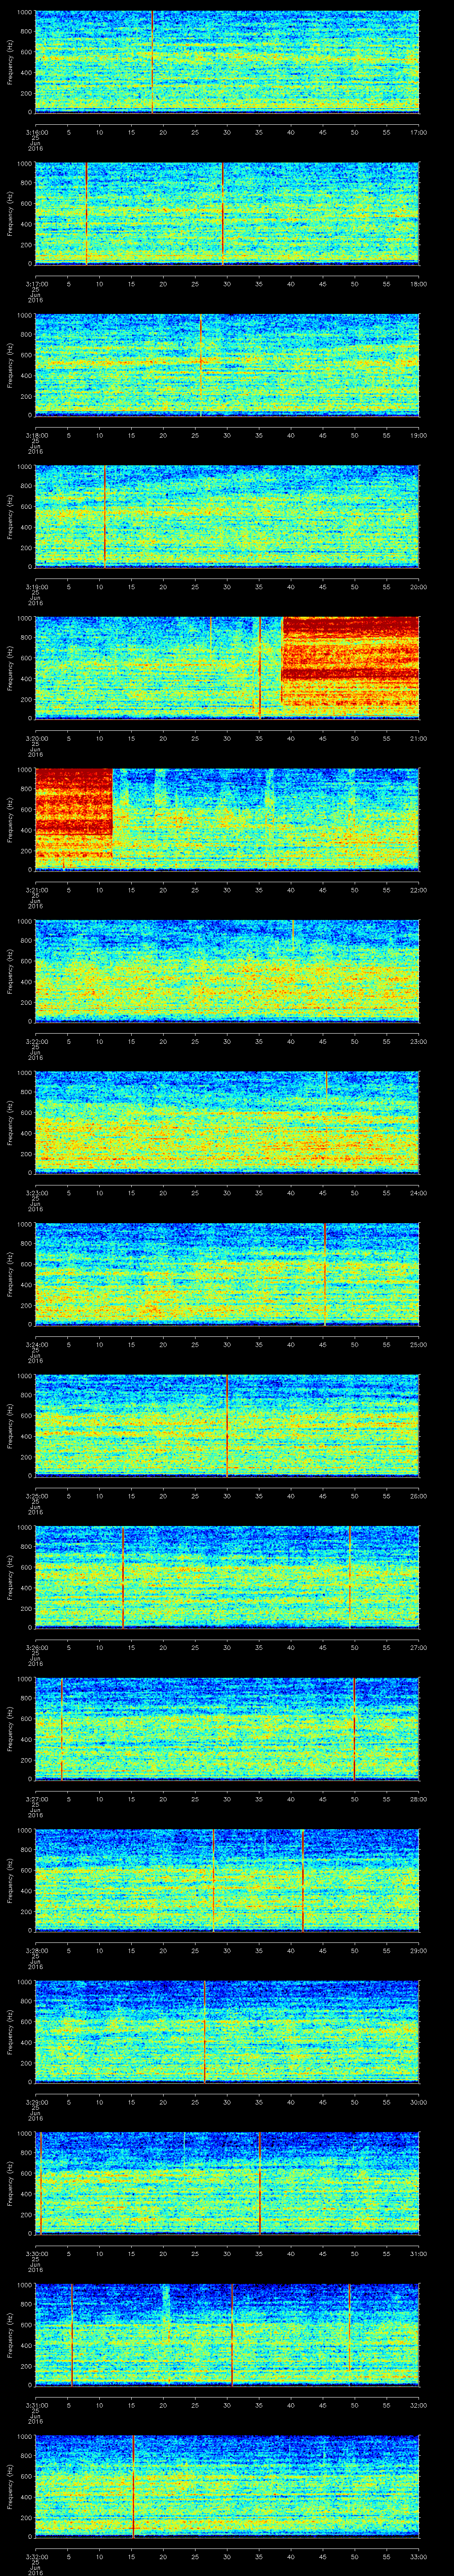Click the spectrogram panel starting at 3:18:00

click(227, 365)
